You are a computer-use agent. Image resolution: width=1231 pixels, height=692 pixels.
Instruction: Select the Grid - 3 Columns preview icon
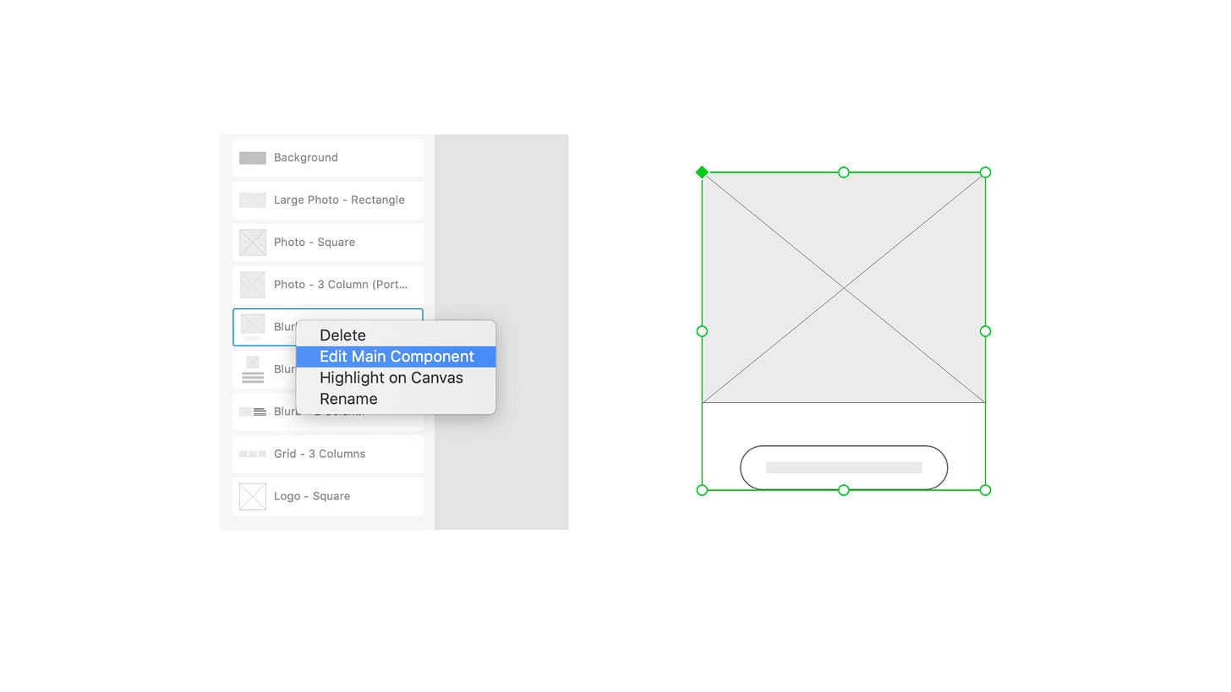coord(252,454)
